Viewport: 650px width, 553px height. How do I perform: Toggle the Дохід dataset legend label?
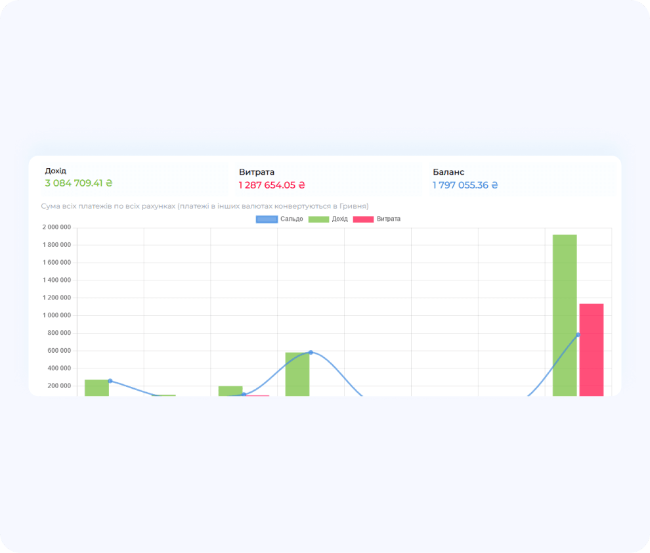(339, 219)
